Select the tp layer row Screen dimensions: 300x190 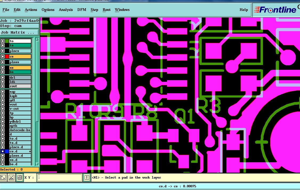pos(20,113)
